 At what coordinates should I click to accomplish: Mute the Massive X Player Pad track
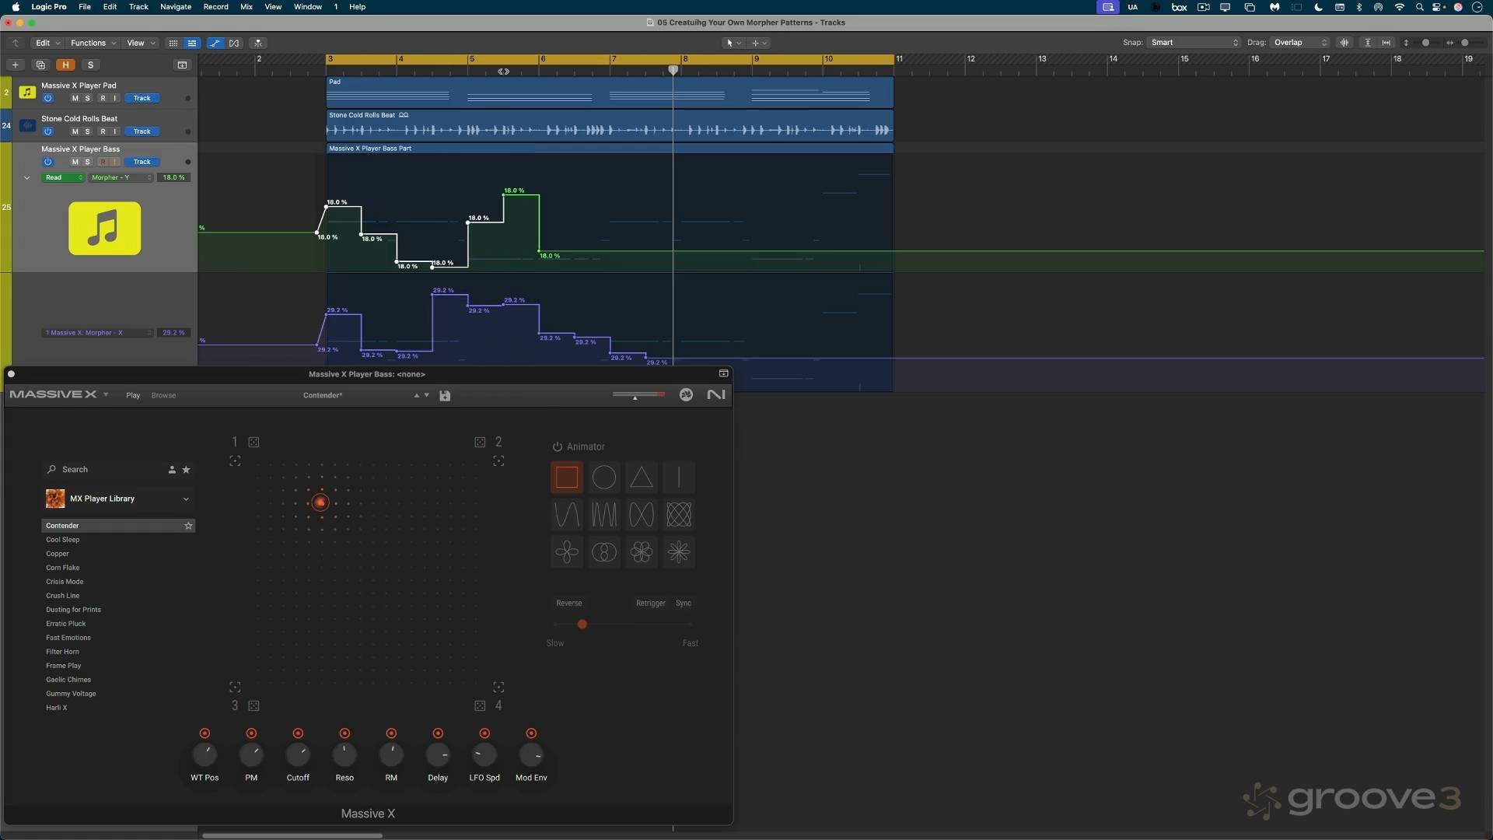click(x=75, y=99)
